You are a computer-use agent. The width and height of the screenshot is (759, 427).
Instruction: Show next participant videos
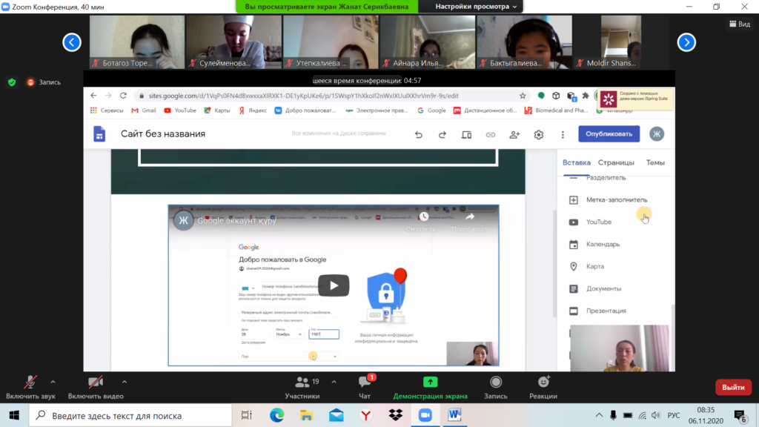tap(686, 42)
